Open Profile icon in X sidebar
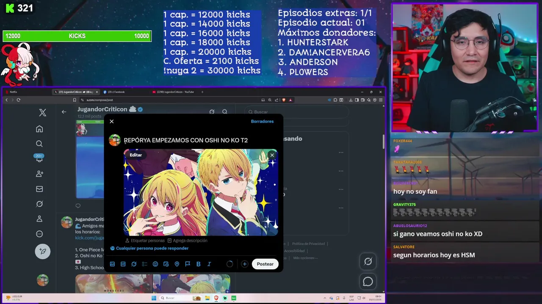The image size is (542, 304). [39, 219]
